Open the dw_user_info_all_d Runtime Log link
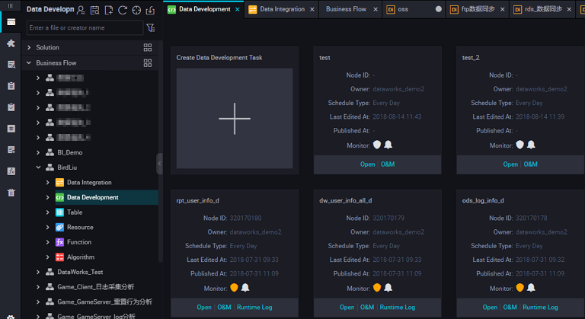Viewport: 585px width, 319px height. pyautogui.click(x=397, y=307)
